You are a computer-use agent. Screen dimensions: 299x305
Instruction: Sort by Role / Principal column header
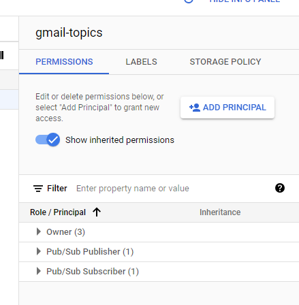click(x=58, y=212)
